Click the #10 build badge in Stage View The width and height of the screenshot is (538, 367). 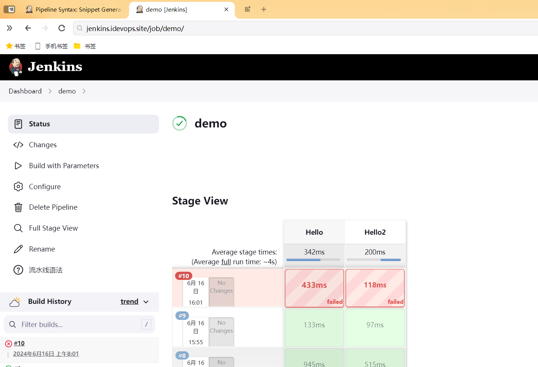pos(184,276)
